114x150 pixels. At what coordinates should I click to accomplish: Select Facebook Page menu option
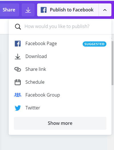point(60,44)
